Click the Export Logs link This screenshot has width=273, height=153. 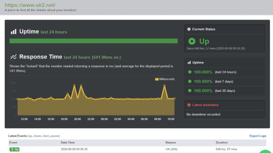pos(258,136)
